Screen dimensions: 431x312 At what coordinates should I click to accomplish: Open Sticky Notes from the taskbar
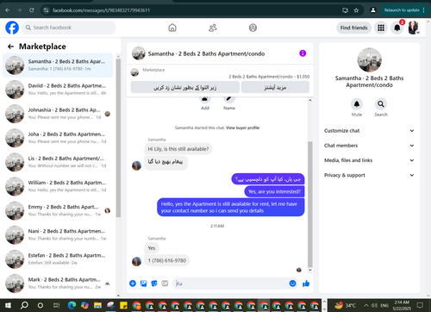coord(123,305)
